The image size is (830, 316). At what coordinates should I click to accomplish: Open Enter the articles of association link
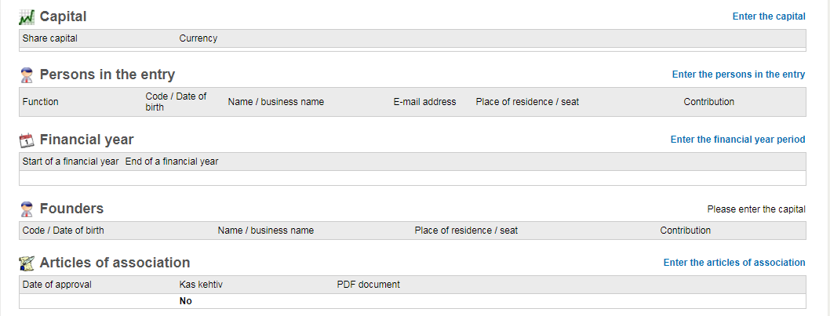tap(734, 263)
